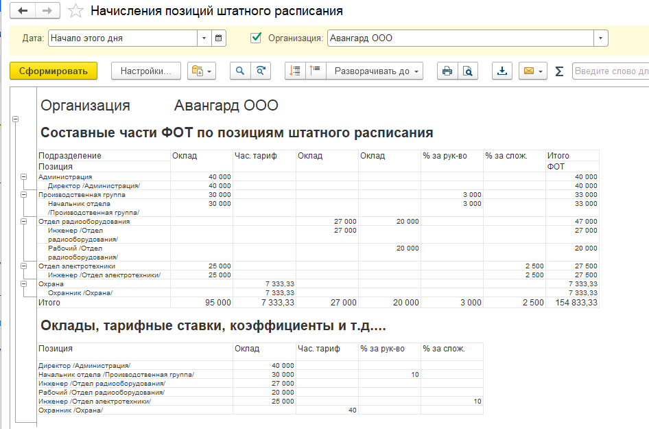Collapse the Охрана group

point(24,283)
